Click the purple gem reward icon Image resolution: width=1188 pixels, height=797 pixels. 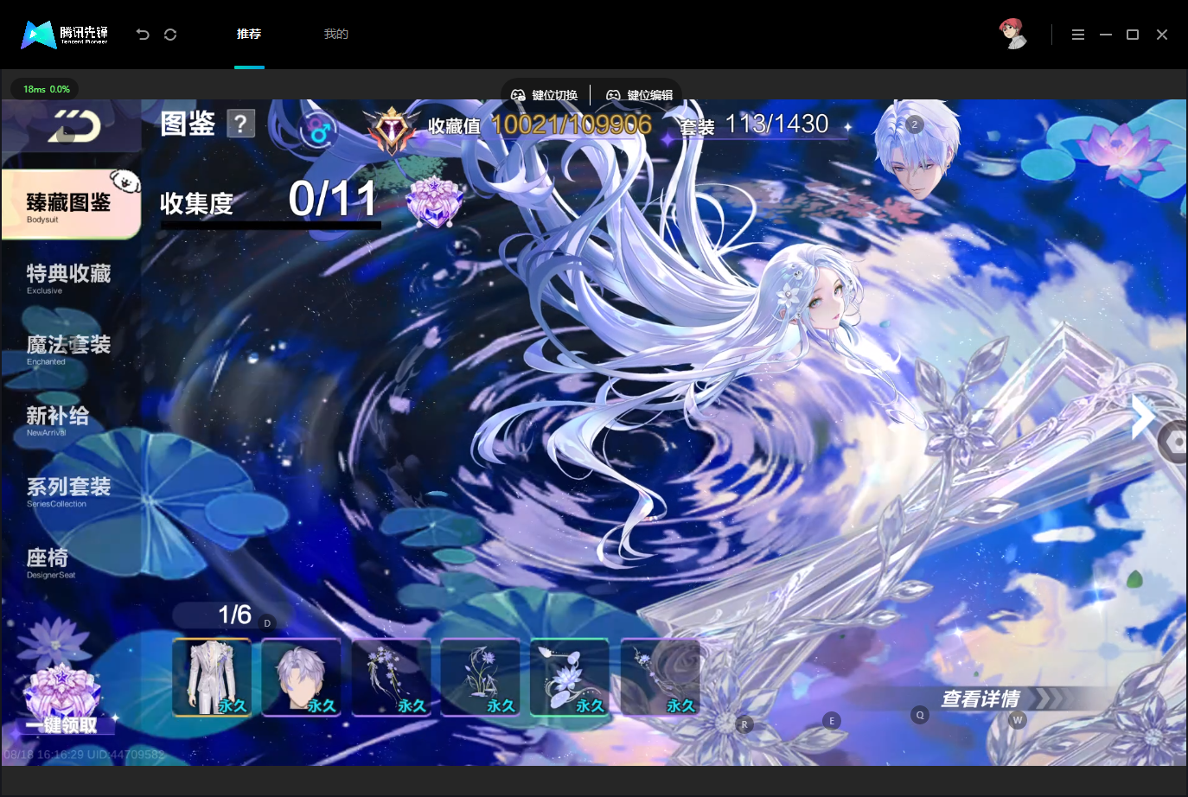(435, 201)
